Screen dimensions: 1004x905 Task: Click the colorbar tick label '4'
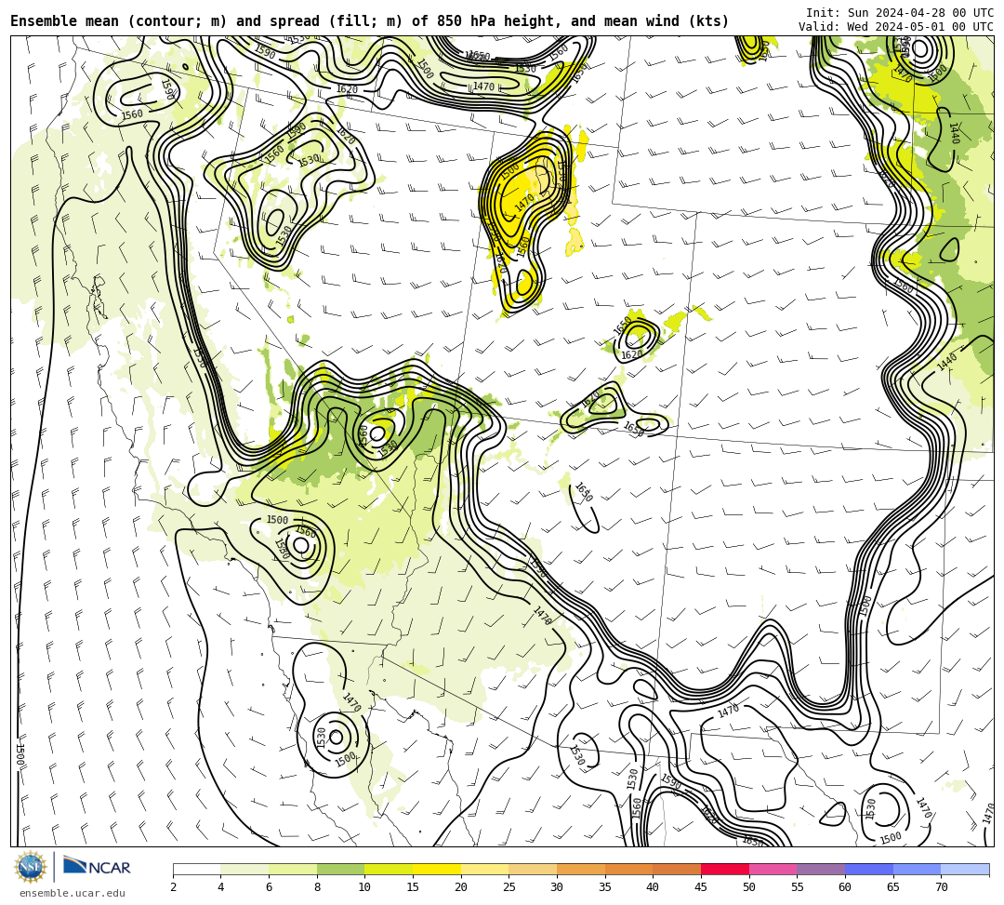point(221,887)
